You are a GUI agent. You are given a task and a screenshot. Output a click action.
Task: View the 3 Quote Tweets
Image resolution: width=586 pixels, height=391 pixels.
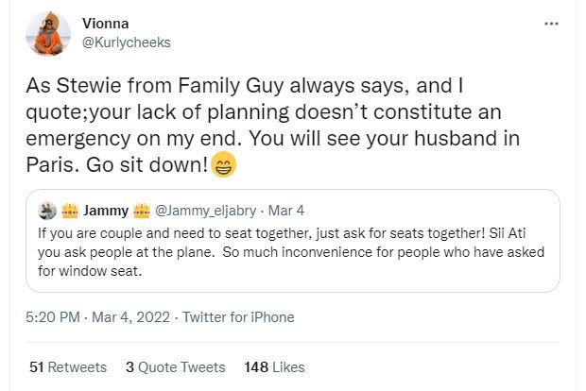click(x=175, y=366)
